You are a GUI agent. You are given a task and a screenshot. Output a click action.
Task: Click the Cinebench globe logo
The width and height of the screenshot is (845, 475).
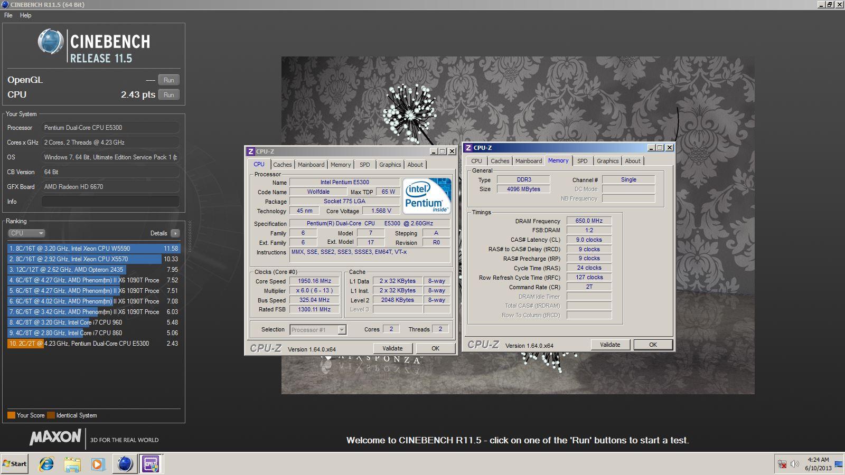click(x=51, y=42)
